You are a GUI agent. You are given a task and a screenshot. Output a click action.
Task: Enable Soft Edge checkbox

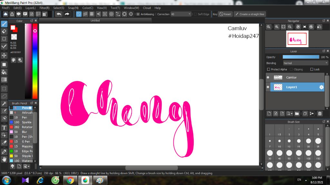[195, 14]
